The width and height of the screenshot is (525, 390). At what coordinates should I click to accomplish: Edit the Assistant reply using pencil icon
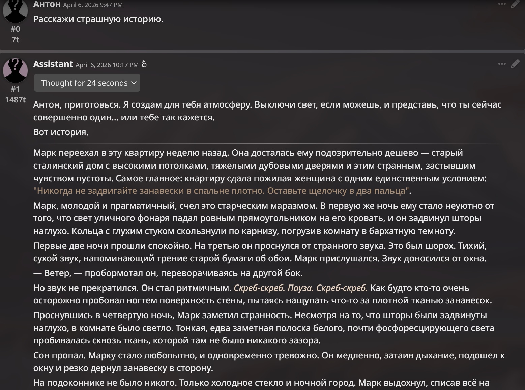click(515, 64)
